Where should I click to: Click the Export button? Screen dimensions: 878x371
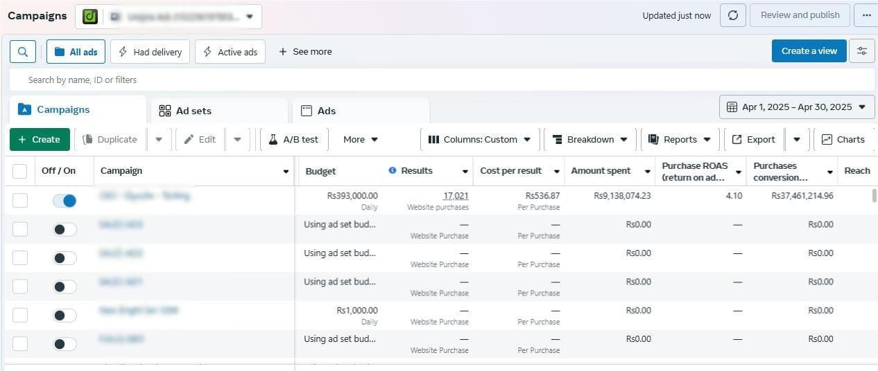(x=754, y=139)
